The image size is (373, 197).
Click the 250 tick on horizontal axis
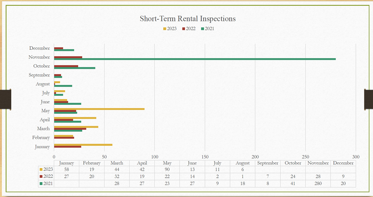coord(305,157)
